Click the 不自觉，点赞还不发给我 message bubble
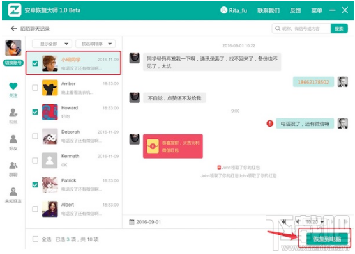Image resolution: width=355 pixels, height=254 pixels. coord(174,98)
